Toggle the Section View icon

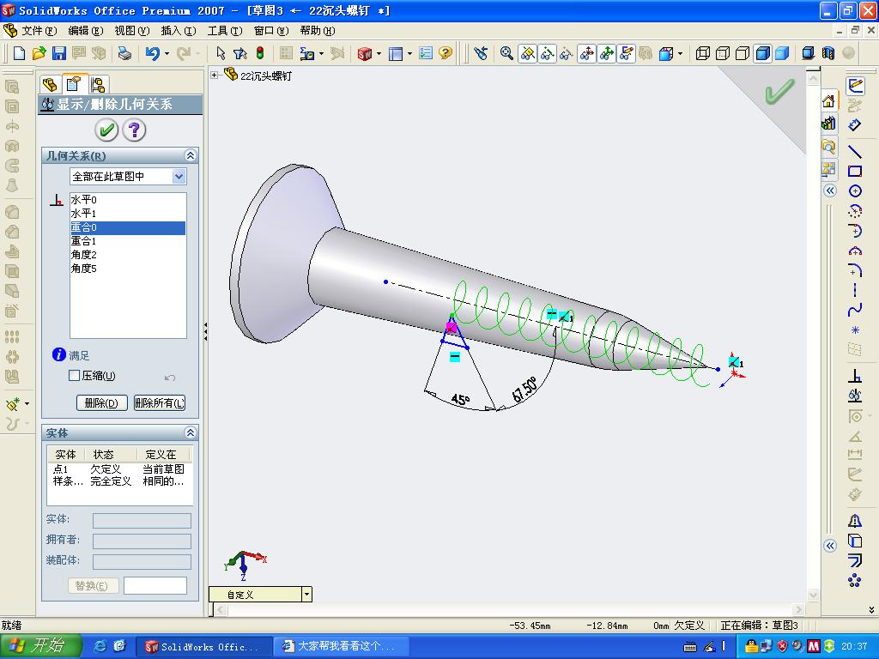coord(827,53)
